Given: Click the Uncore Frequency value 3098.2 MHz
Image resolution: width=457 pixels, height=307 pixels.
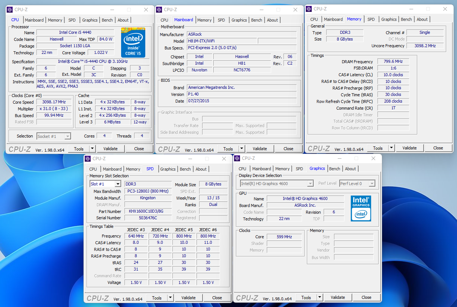Looking at the screenshot, I should (425, 46).
